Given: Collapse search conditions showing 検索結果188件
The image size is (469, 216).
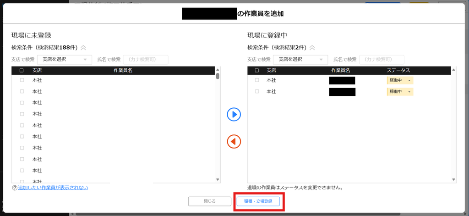Looking at the screenshot, I should 83,47.
